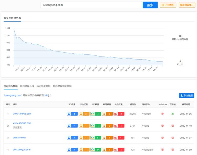This screenshot has height=155, width=197.
Task: Click the -2 change value beside chart
Action: point(180,61)
